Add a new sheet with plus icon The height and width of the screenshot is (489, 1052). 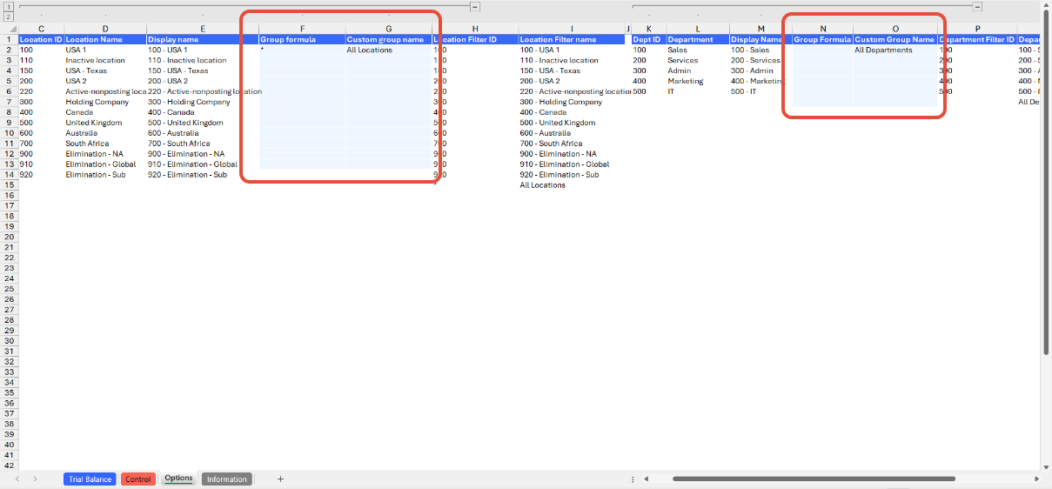280,479
